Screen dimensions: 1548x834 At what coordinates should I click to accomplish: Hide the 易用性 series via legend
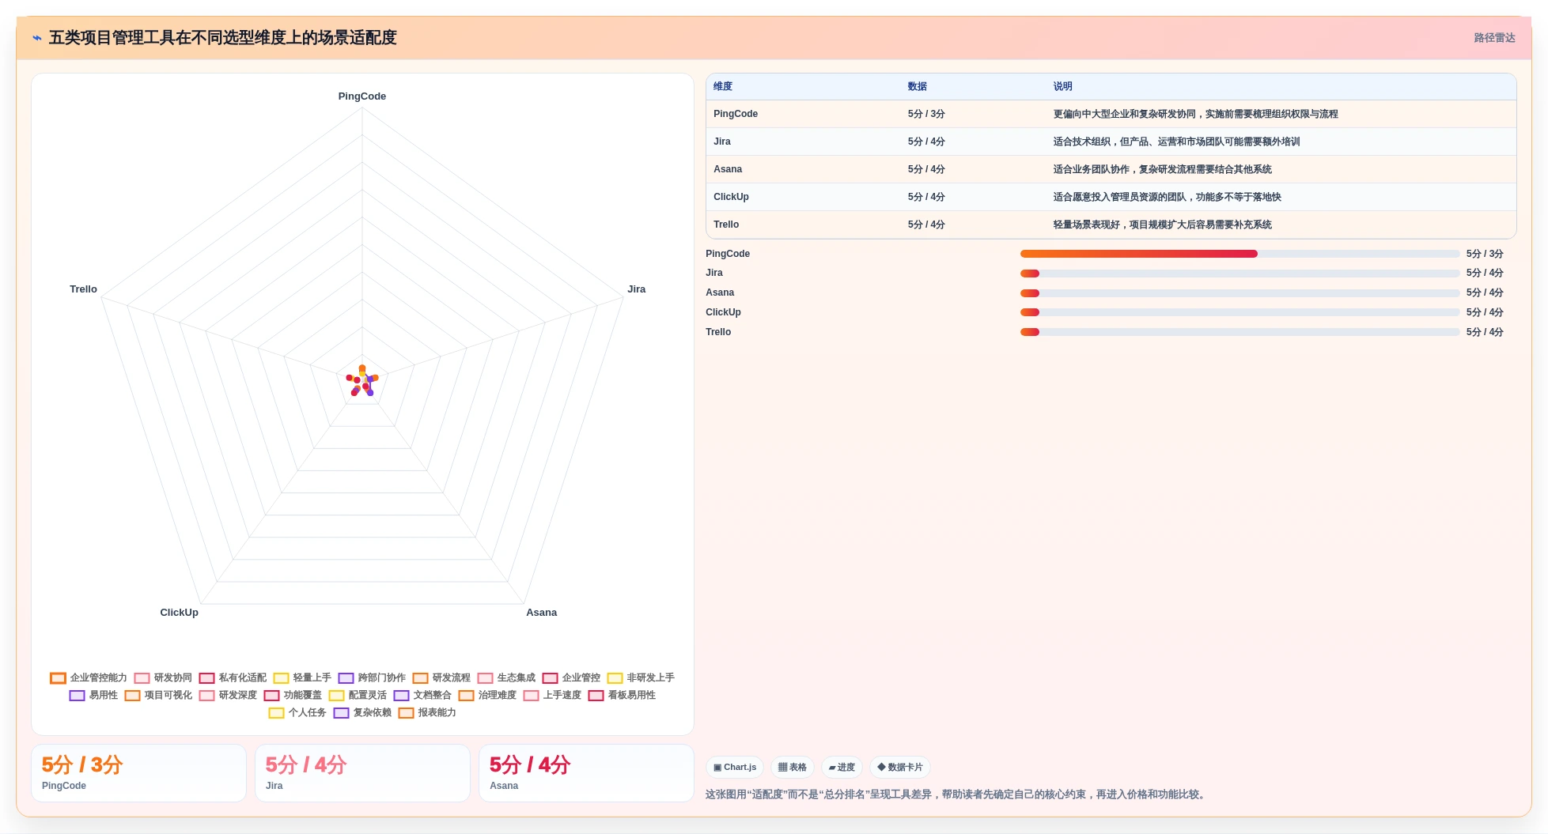pos(93,696)
